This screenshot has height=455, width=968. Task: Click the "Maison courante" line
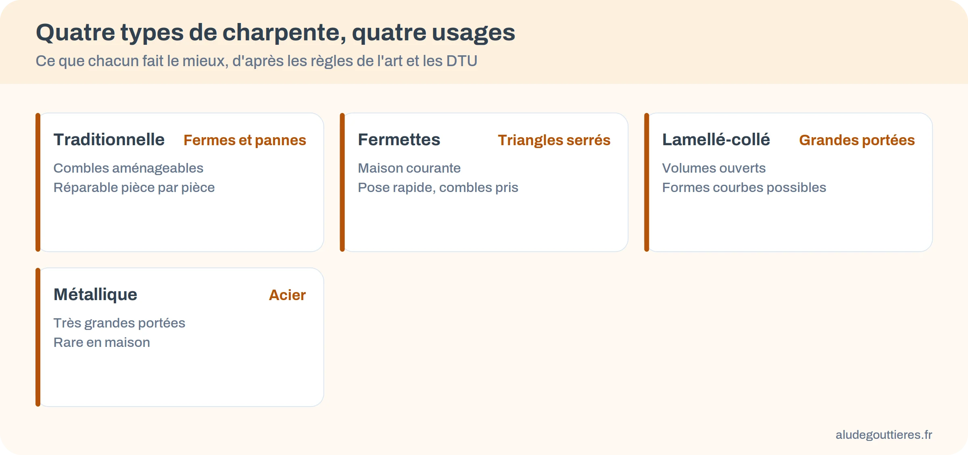(409, 168)
